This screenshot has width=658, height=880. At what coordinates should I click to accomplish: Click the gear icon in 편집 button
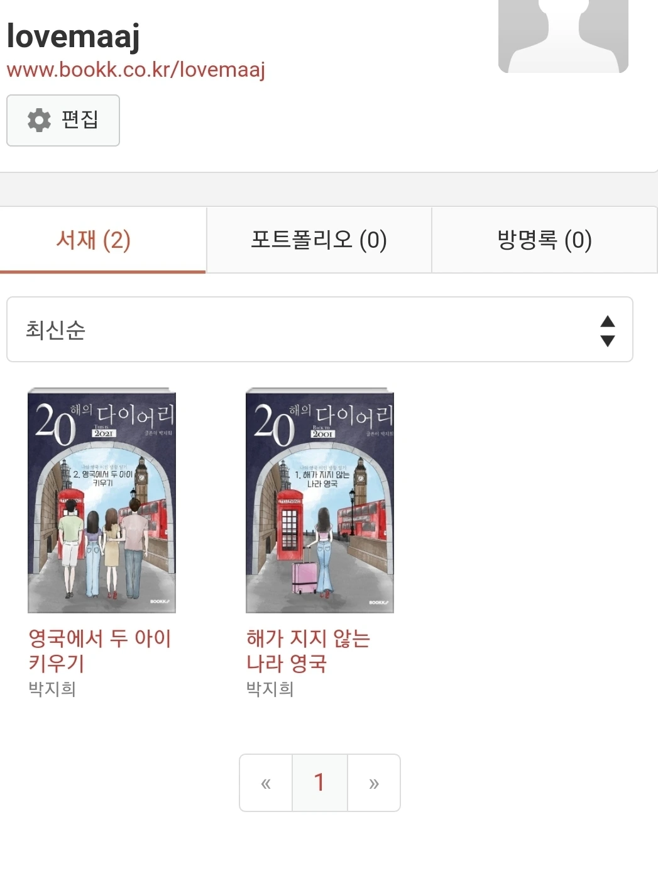tap(39, 120)
